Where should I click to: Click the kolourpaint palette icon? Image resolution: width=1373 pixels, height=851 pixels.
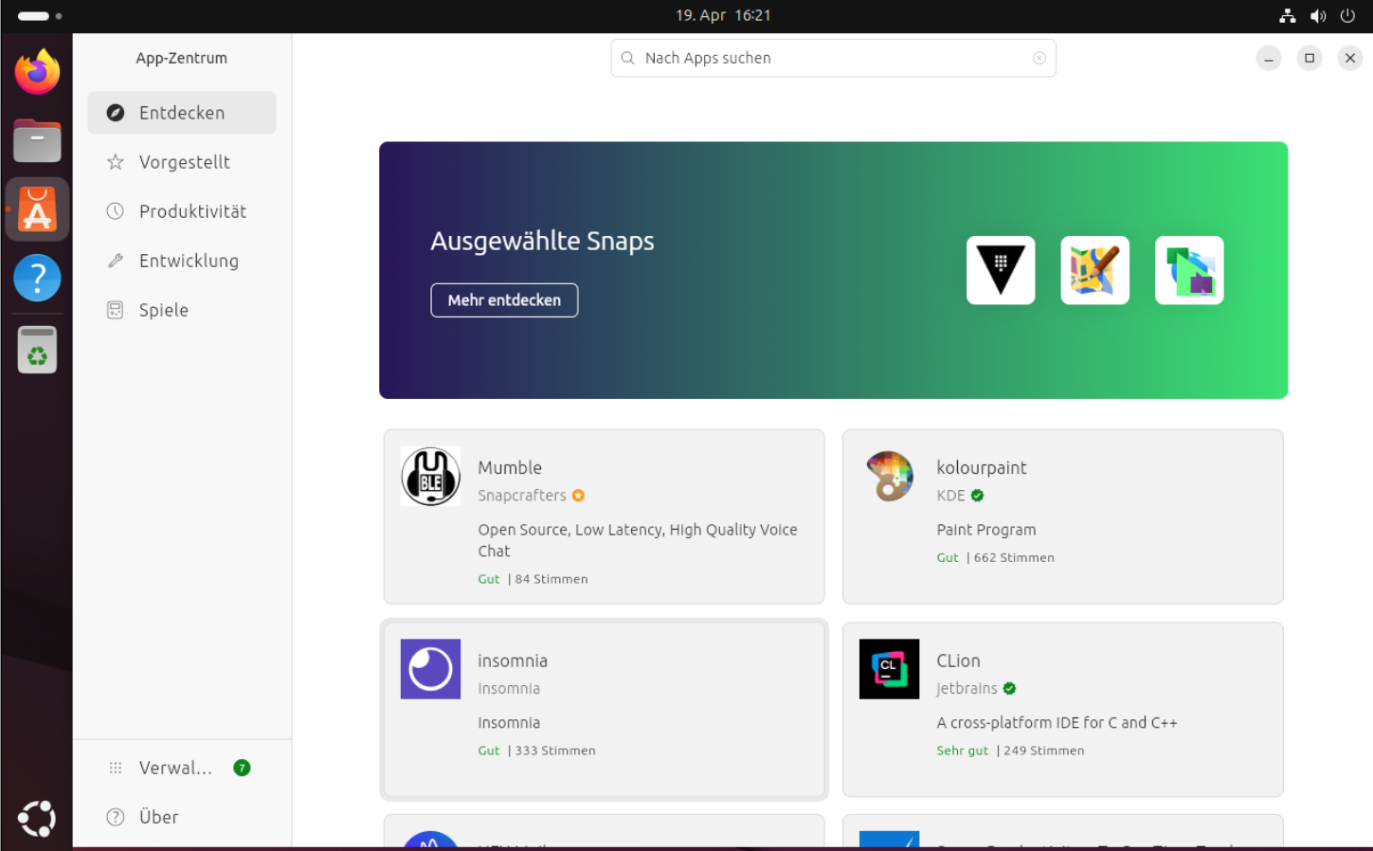(889, 476)
